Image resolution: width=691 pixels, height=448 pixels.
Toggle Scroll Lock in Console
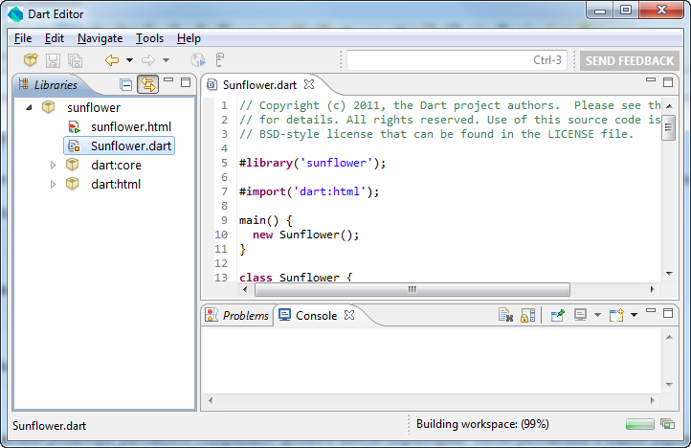528,315
